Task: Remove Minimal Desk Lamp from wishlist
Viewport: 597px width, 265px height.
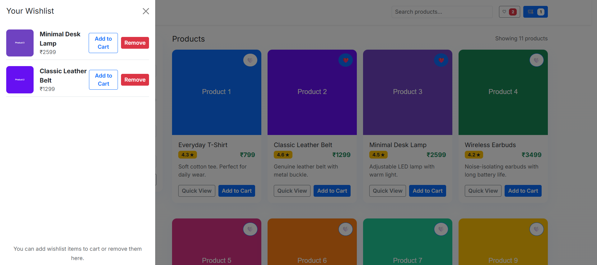Action: [x=135, y=43]
